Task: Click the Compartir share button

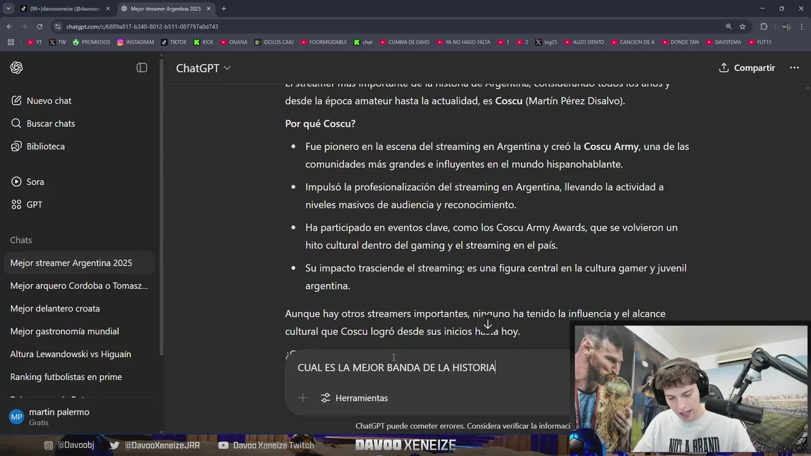Action: 747,68
